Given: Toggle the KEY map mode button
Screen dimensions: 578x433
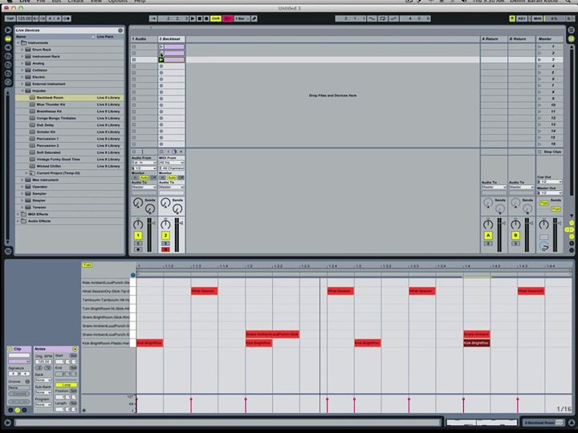Looking at the screenshot, I should pyautogui.click(x=522, y=18).
